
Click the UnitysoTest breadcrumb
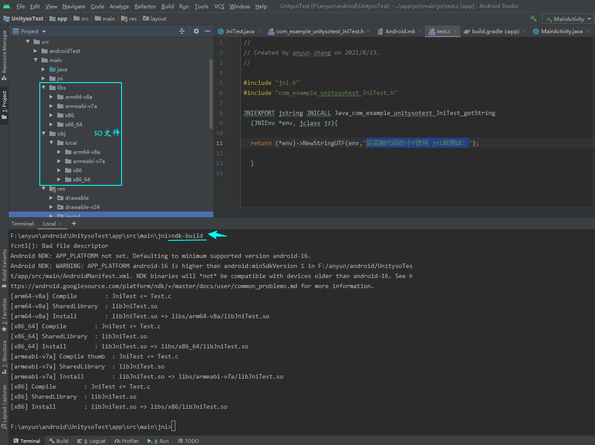pos(24,19)
